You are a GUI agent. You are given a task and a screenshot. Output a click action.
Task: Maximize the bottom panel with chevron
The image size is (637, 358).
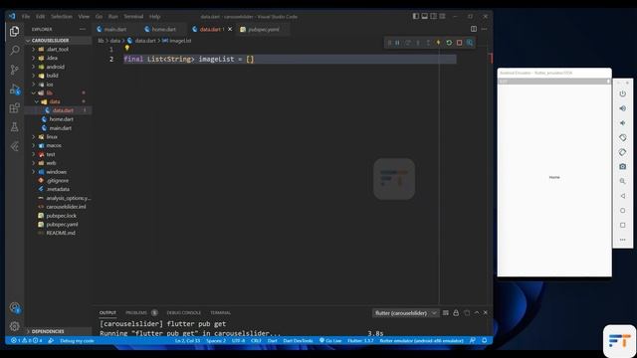(477, 313)
